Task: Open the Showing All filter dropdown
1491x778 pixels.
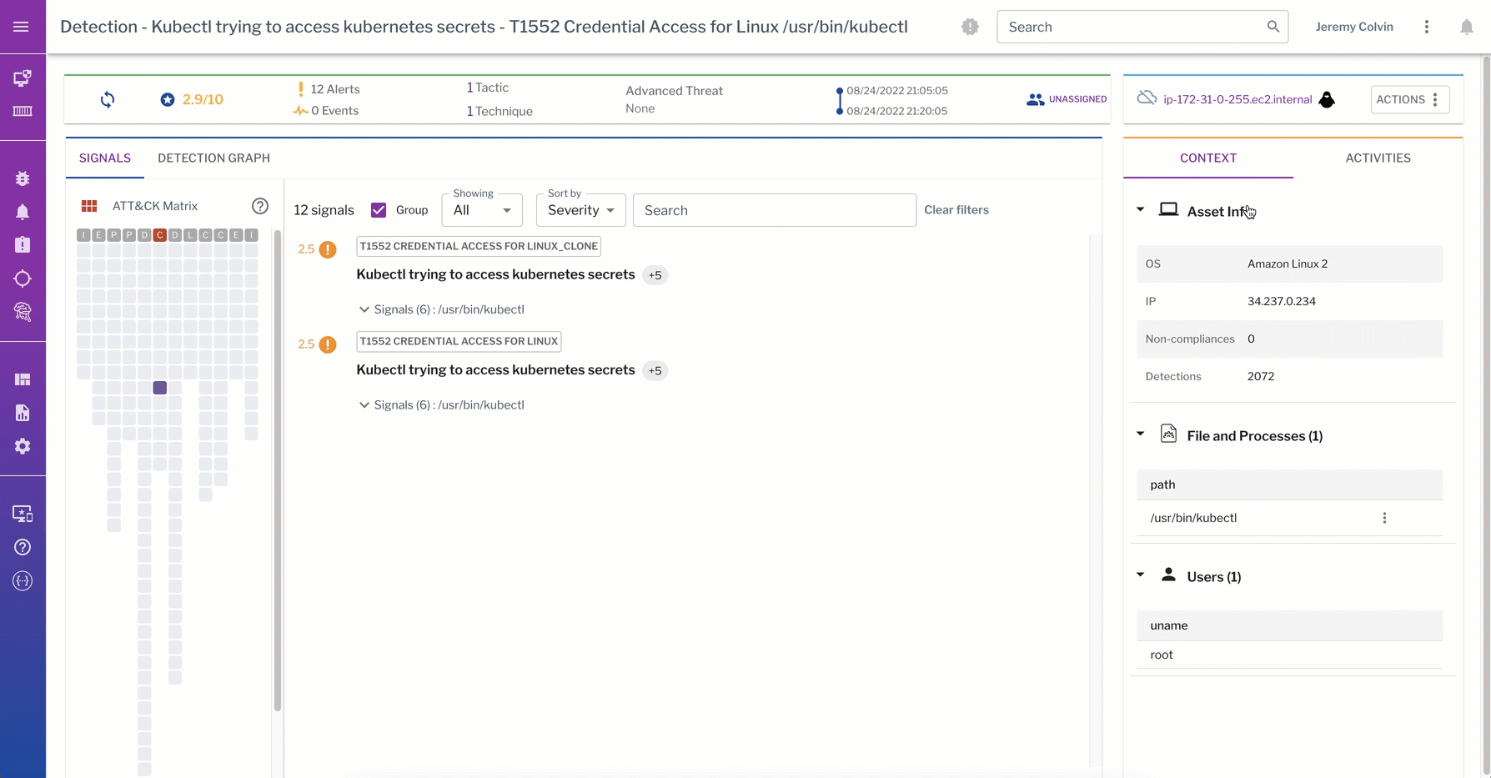Action: tap(481, 209)
